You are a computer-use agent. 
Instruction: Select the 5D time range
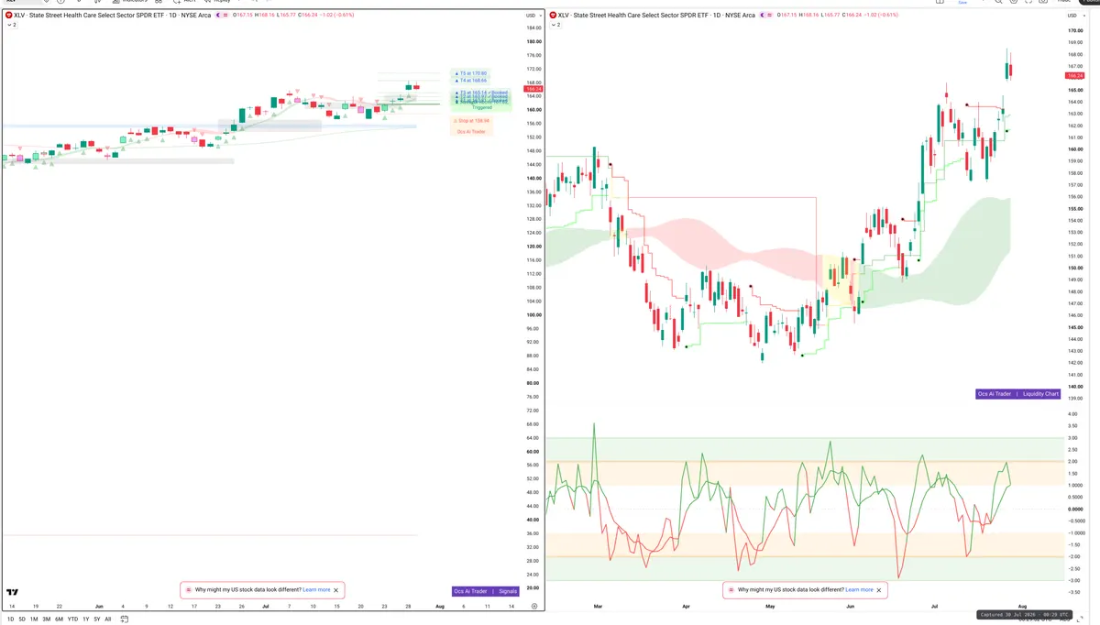[22, 619]
